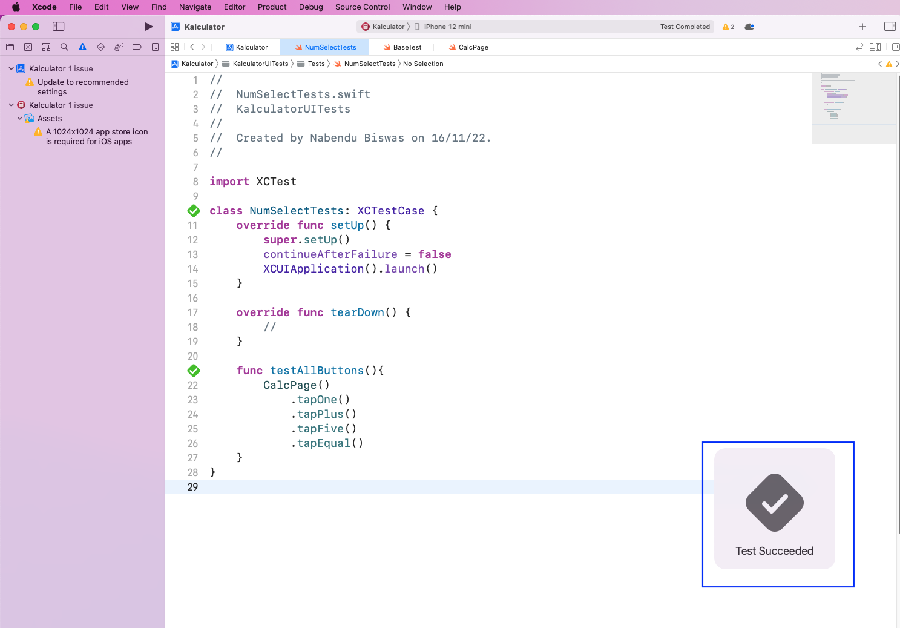Image resolution: width=900 pixels, height=628 pixels.
Task: Collapse the Assets group
Action: (x=19, y=118)
